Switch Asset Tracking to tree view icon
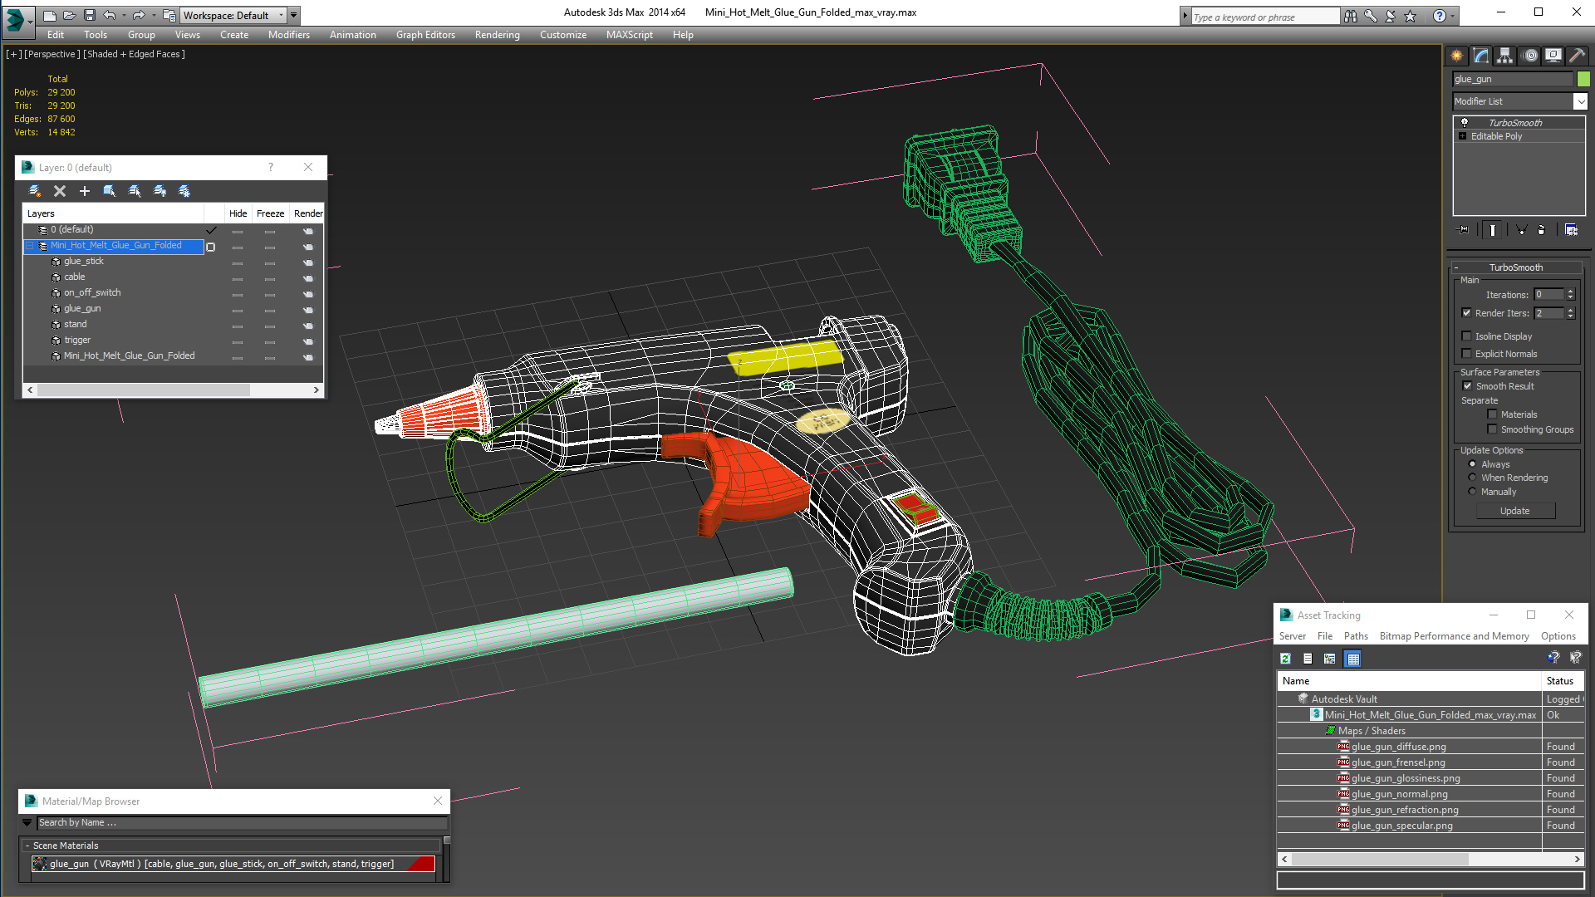The height and width of the screenshot is (897, 1595). click(x=1330, y=659)
